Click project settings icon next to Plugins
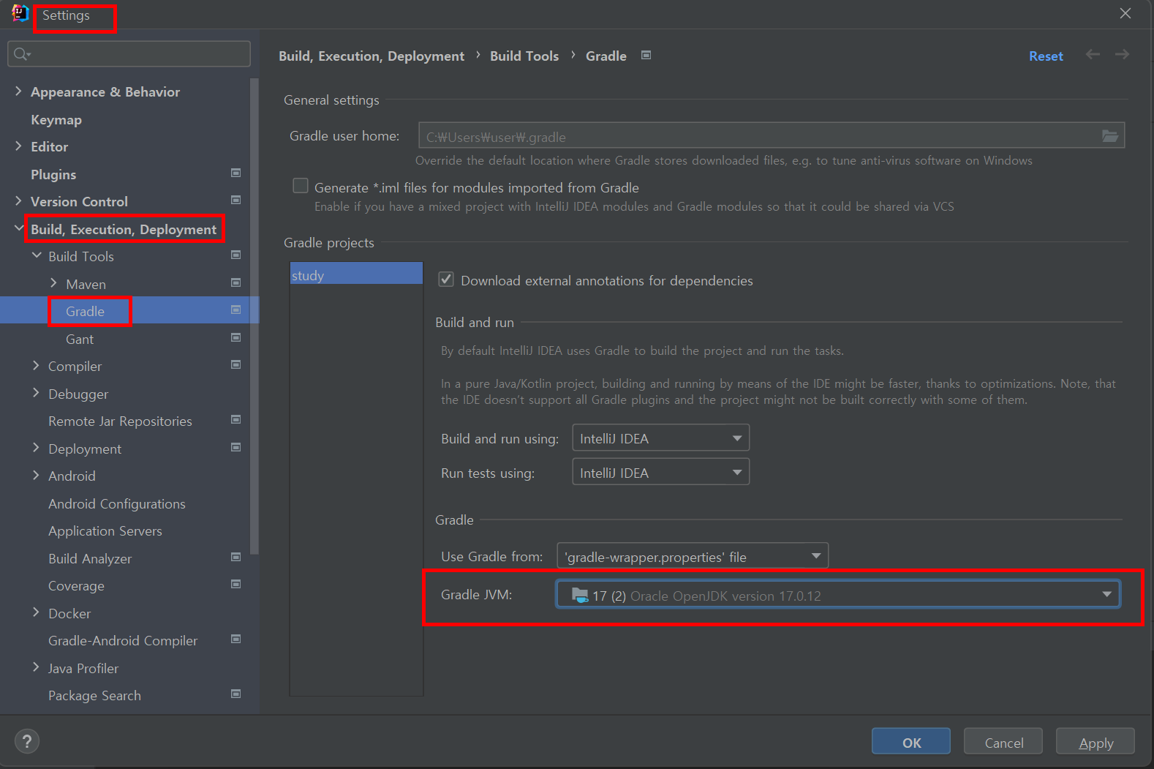Image resolution: width=1154 pixels, height=769 pixels. click(235, 173)
